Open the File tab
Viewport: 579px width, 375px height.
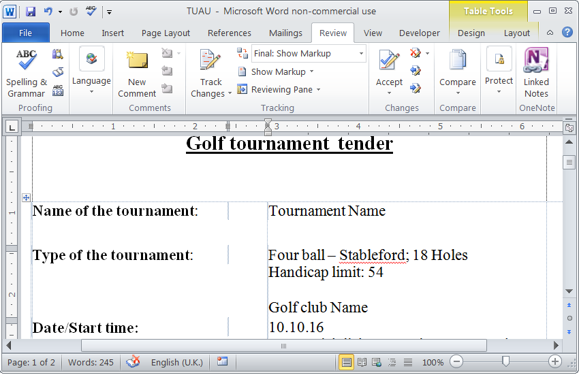[25, 33]
